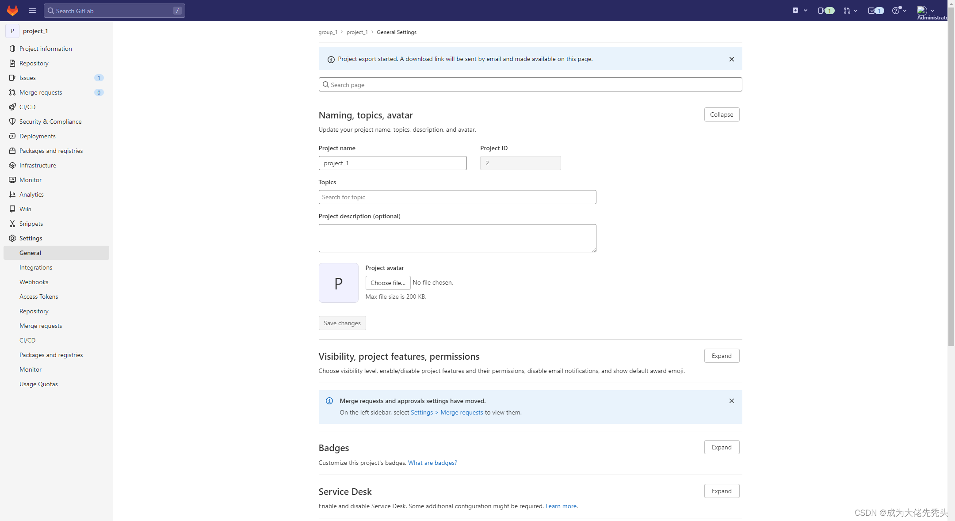Focus the Search GitLab box
Image resolution: width=955 pixels, height=521 pixels.
(x=114, y=11)
